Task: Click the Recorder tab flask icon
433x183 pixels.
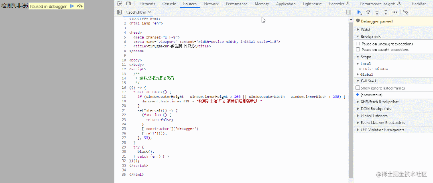Action: click(348, 4)
